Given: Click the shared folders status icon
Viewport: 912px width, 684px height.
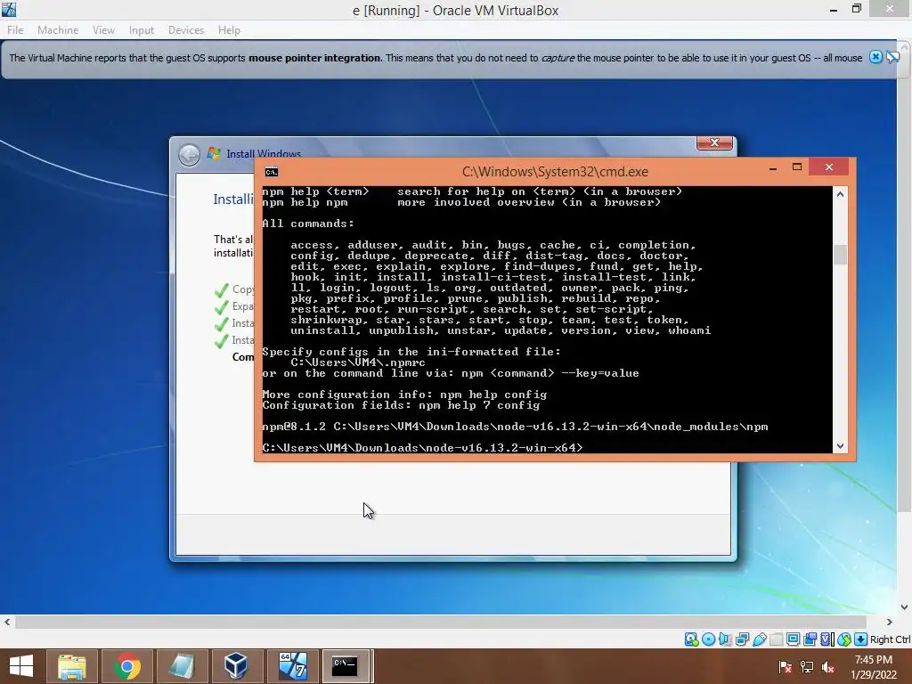Looking at the screenshot, I should pyautogui.click(x=776, y=639).
